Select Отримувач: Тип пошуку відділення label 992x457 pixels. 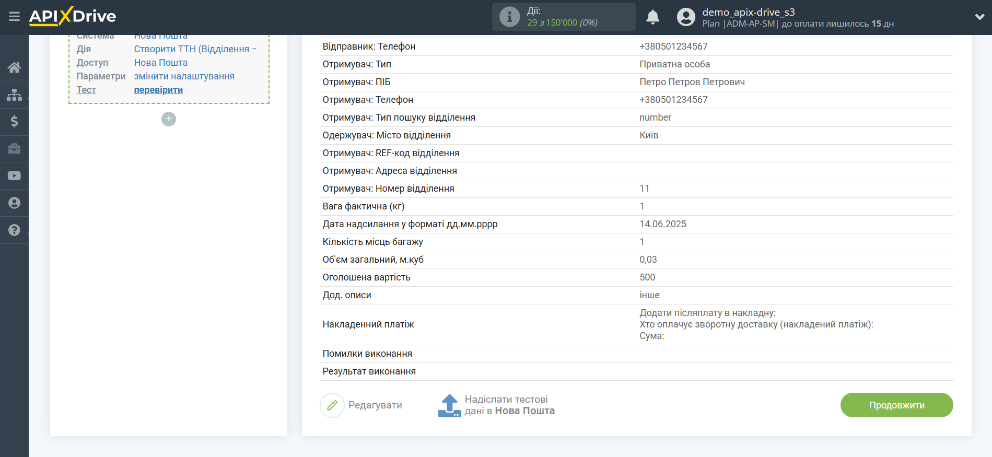(x=399, y=118)
